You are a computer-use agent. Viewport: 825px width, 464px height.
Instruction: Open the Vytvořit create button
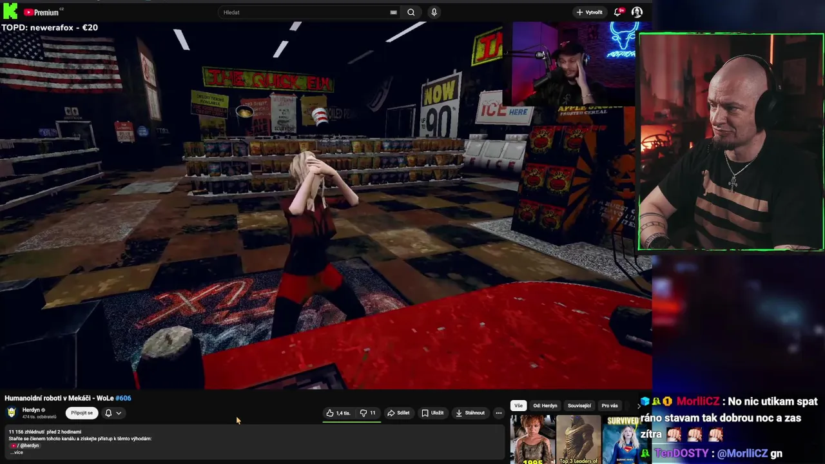click(x=590, y=12)
